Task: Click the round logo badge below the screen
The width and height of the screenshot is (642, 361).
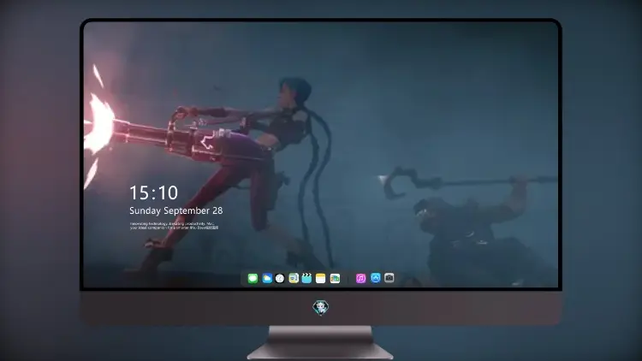Action: pos(321,307)
